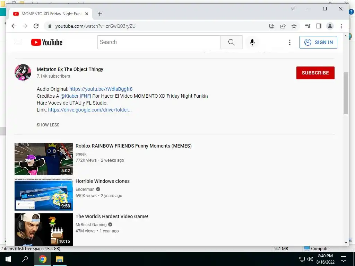Collapse description with SHOW LESS
The image size is (355, 266).
click(48, 125)
